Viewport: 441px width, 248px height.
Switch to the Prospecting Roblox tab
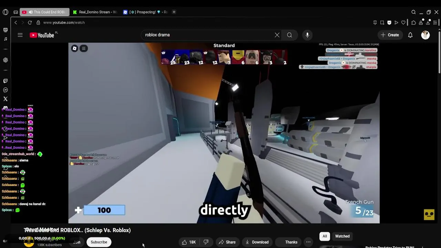click(145, 12)
